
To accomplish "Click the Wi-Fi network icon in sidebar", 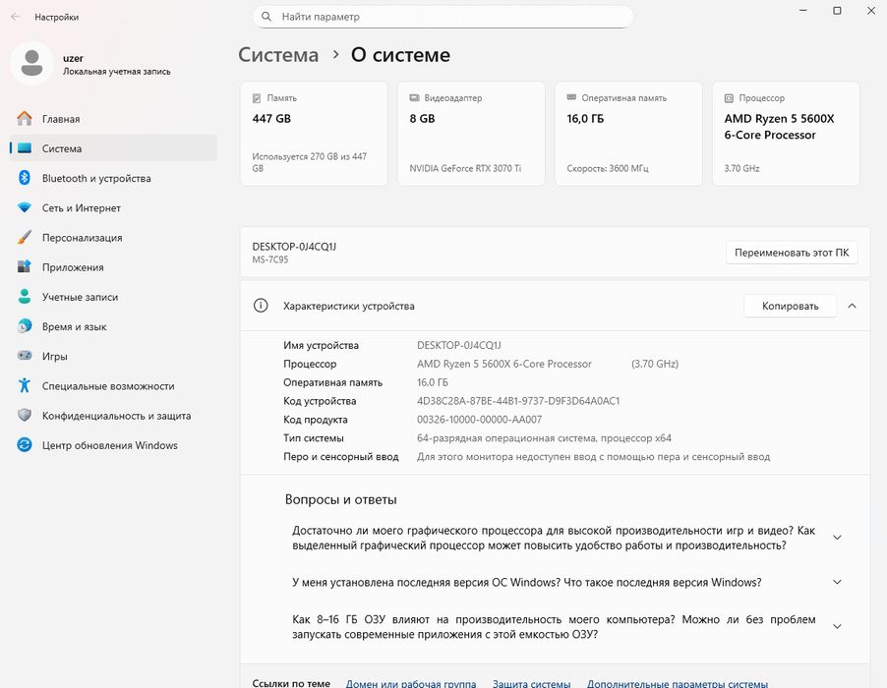I will (x=25, y=207).
